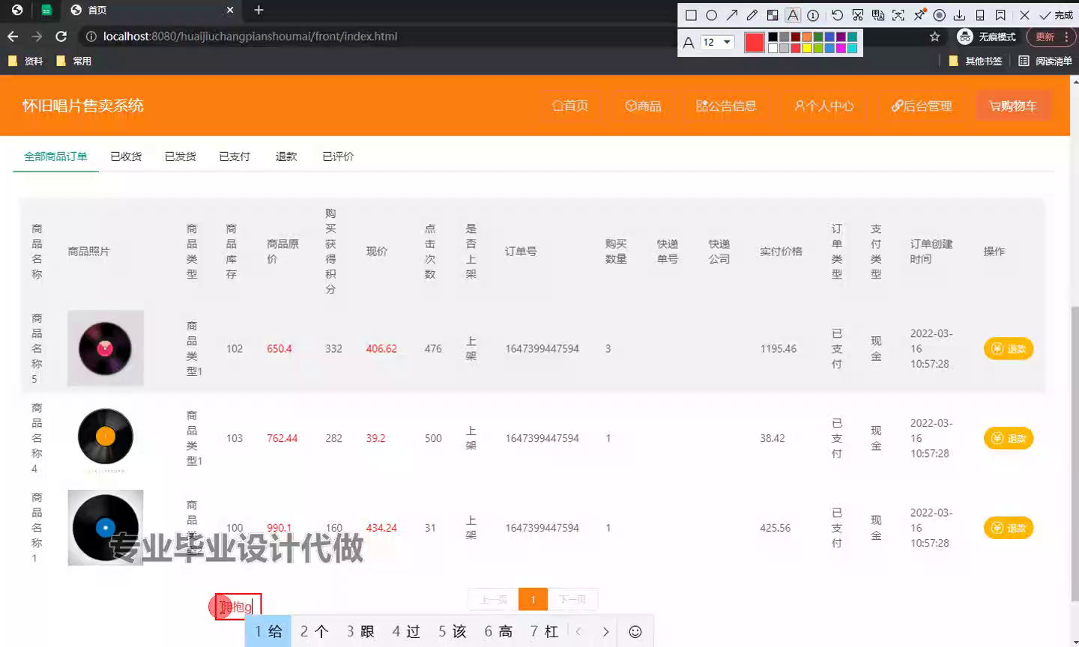Screen dimensions: 1079x647
Task: Click the 上一页 previous page button
Action: pos(494,600)
